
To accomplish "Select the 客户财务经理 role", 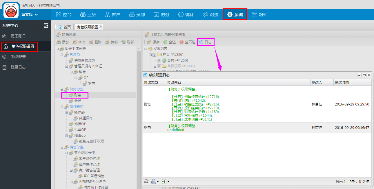I will point(89,159).
